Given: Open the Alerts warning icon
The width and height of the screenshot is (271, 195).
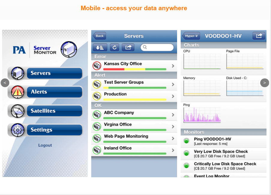Looking at the screenshot, I should [18, 92].
